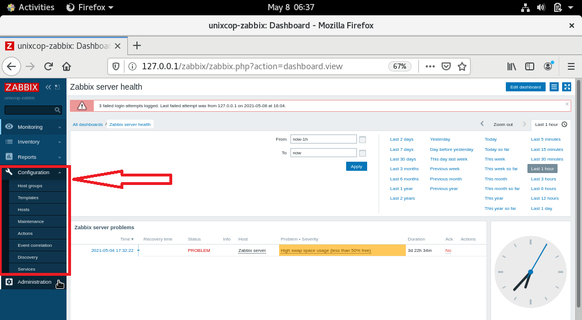
Task: Open Firefox Library icon
Action: [x=512, y=66]
